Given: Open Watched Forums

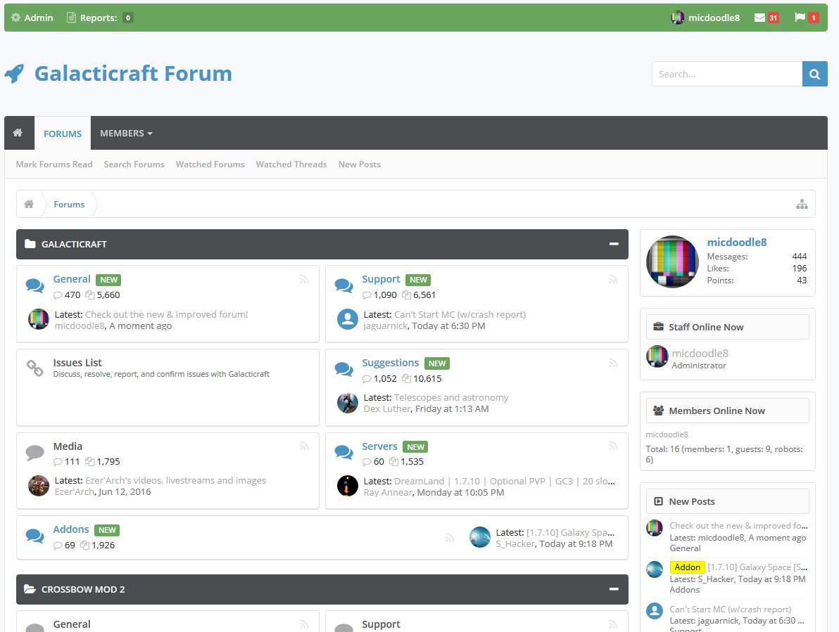Looking at the screenshot, I should pyautogui.click(x=210, y=165).
